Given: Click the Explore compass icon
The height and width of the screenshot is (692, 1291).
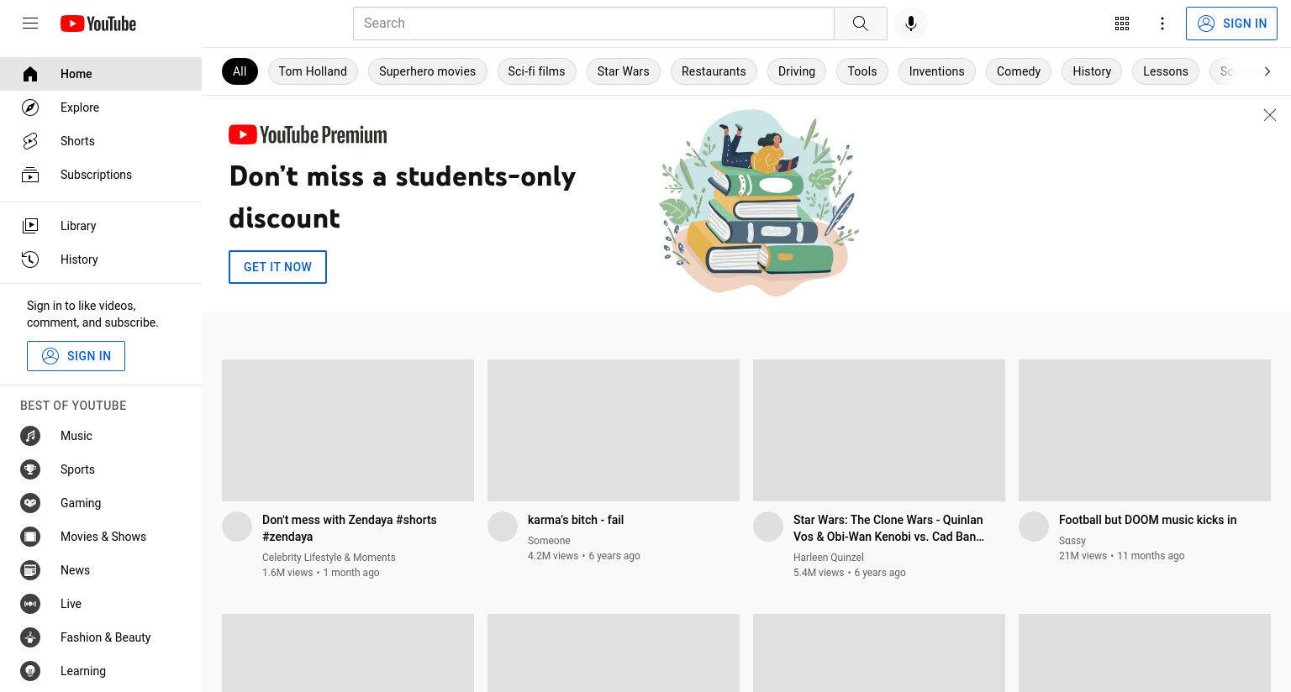Looking at the screenshot, I should pos(30,107).
